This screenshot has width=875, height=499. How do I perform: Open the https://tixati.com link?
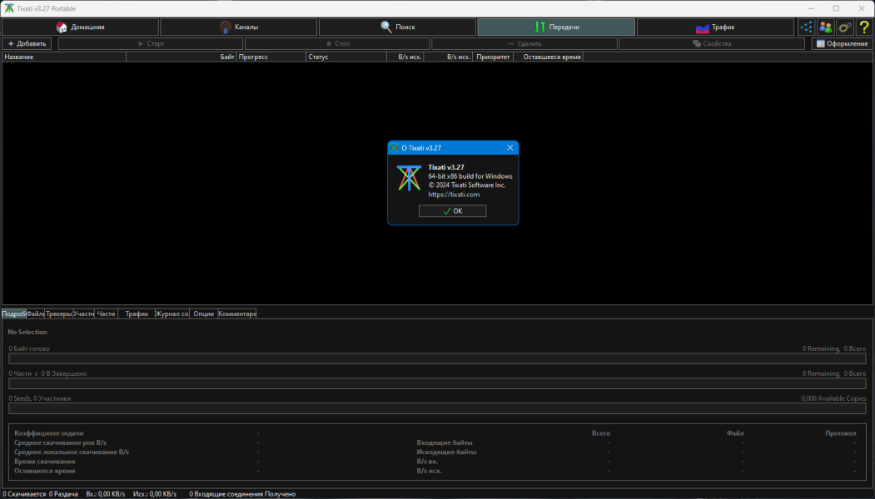pos(454,195)
